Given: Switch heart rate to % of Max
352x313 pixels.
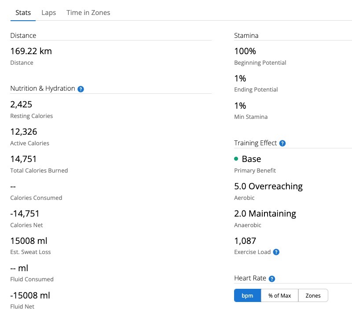Looking at the screenshot, I should point(279,295).
